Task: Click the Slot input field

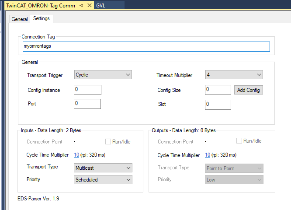Action: [x=218, y=105]
